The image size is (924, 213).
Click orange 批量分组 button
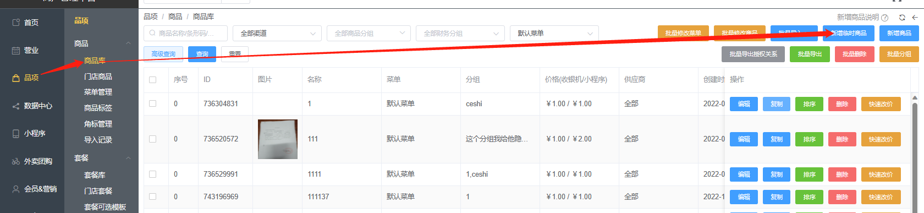[899, 54]
